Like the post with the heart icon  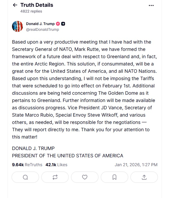(85, 177)
